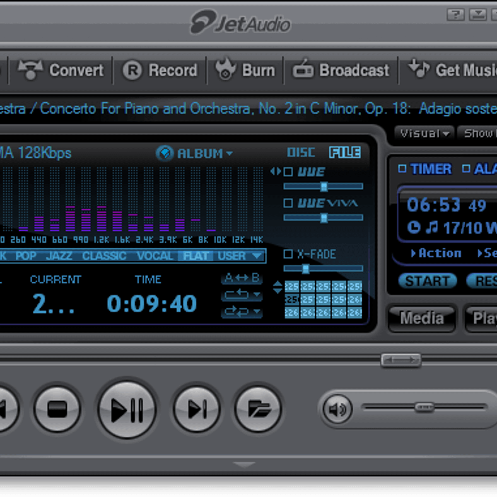The height and width of the screenshot is (497, 497).
Task: Enable the BBE checkbox
Action: 288,171
